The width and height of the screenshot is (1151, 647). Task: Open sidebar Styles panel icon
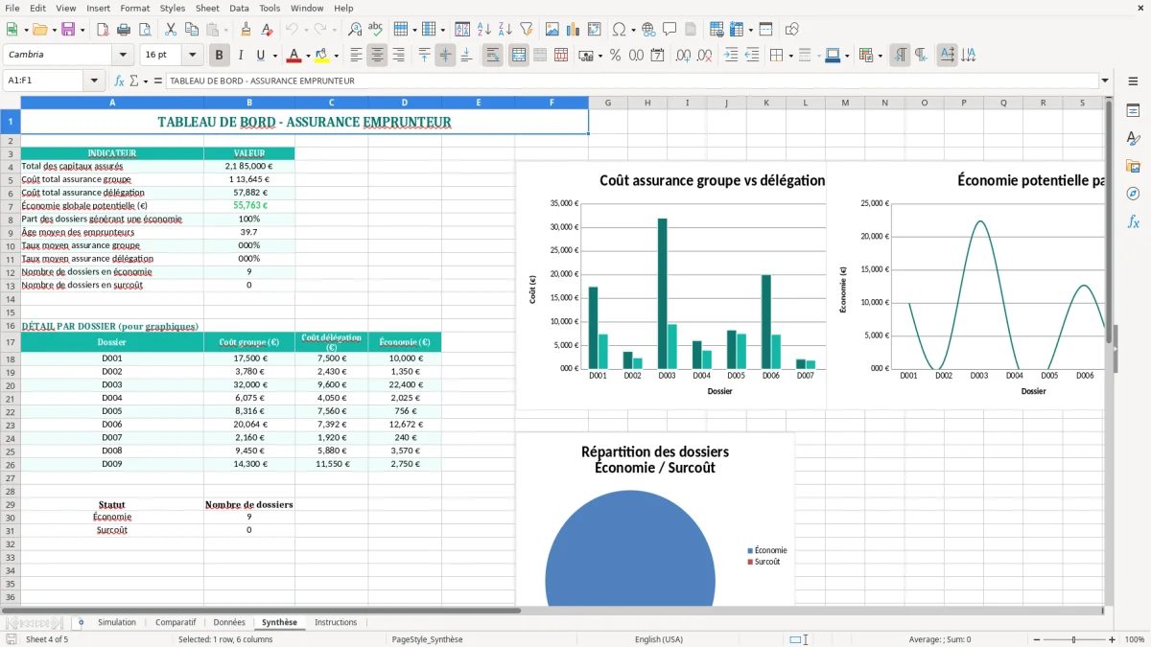(1133, 138)
